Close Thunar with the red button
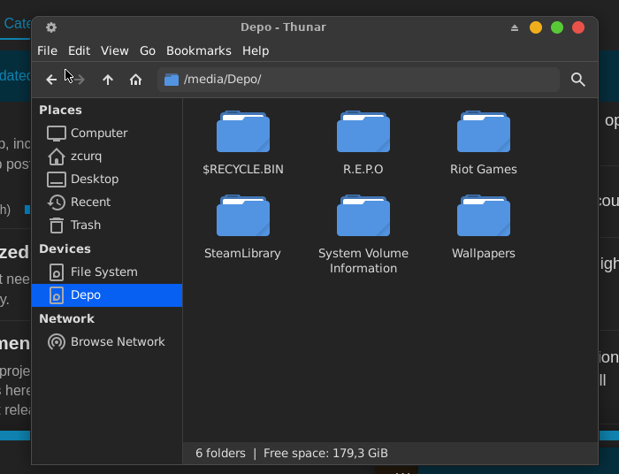Screen dimensions: 619x474 (578, 27)
